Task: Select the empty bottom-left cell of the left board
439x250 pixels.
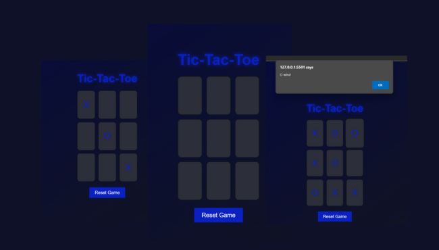Action: [86, 168]
